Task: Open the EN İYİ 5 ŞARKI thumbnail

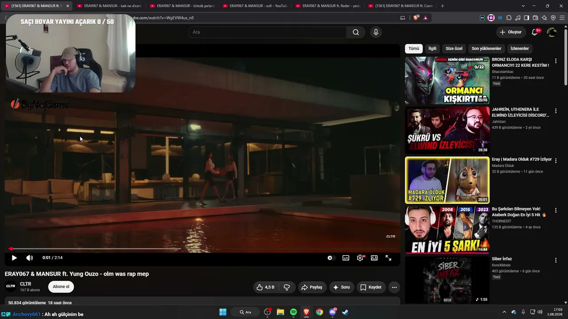Action: pos(447,230)
